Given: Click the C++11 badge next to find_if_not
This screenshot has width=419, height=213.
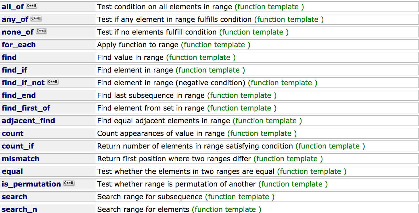Looking at the screenshot, I should 53,82.
